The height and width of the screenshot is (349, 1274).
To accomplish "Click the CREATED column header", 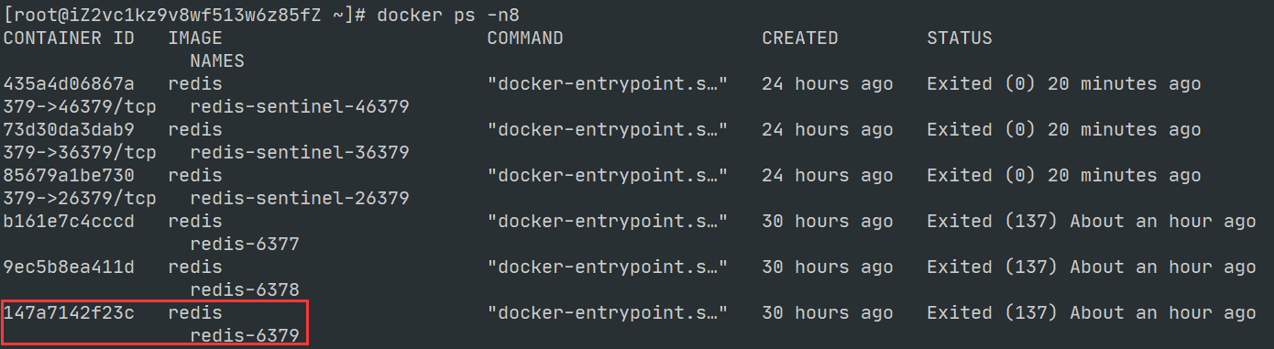I will 800,38.
